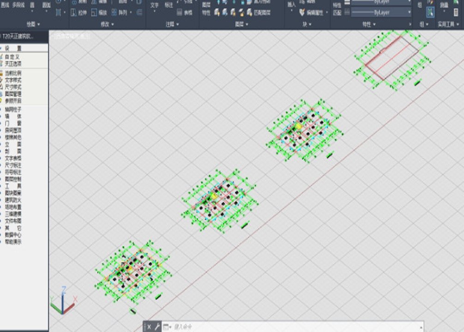Image resolution: width=464 pixels, height=332 pixels.
Task: Click the wrench customize icon on command line
Action: coord(157,326)
